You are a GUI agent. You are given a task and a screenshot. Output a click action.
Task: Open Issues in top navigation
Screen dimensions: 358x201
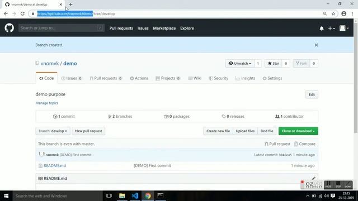tap(143, 28)
